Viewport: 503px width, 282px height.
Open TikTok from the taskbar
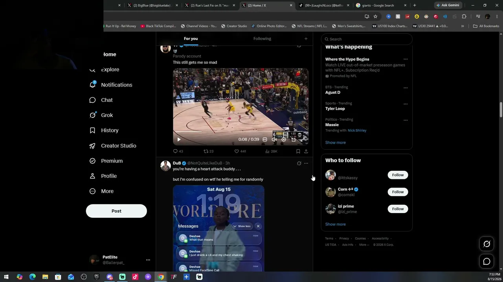point(135,277)
